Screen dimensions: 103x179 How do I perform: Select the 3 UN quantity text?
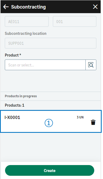pos(80,117)
